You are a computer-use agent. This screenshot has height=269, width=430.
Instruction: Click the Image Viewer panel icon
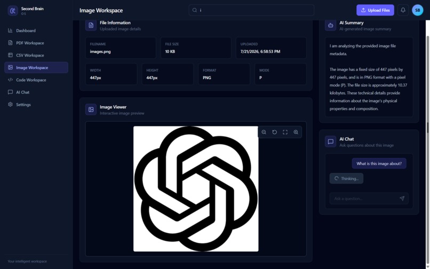pos(91,109)
